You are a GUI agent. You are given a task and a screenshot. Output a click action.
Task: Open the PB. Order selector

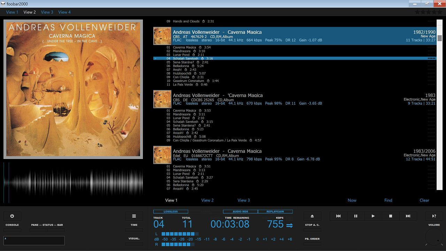tap(312, 244)
